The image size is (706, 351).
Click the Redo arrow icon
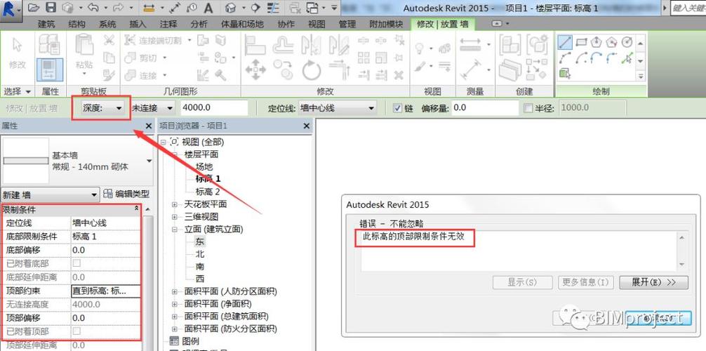119,8
